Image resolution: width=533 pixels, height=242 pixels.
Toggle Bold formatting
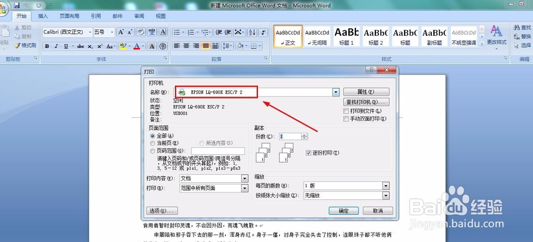click(47, 46)
